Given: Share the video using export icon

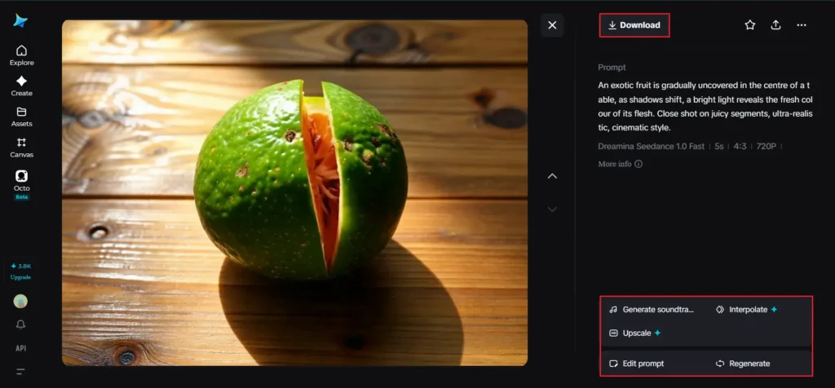Looking at the screenshot, I should click(776, 25).
